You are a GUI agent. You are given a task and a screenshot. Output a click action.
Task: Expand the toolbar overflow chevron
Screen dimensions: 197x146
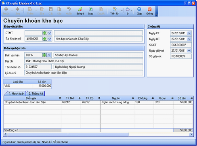pos(157,15)
